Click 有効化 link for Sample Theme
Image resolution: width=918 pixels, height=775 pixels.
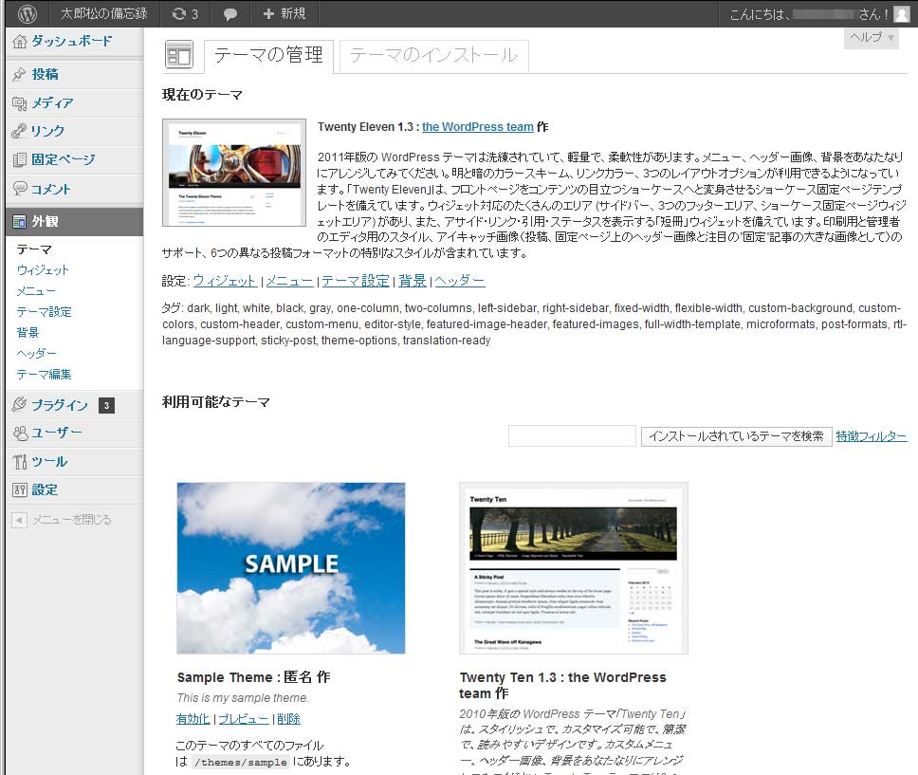[x=193, y=719]
